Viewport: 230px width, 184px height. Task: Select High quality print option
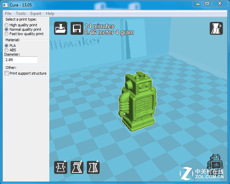tap(21, 25)
